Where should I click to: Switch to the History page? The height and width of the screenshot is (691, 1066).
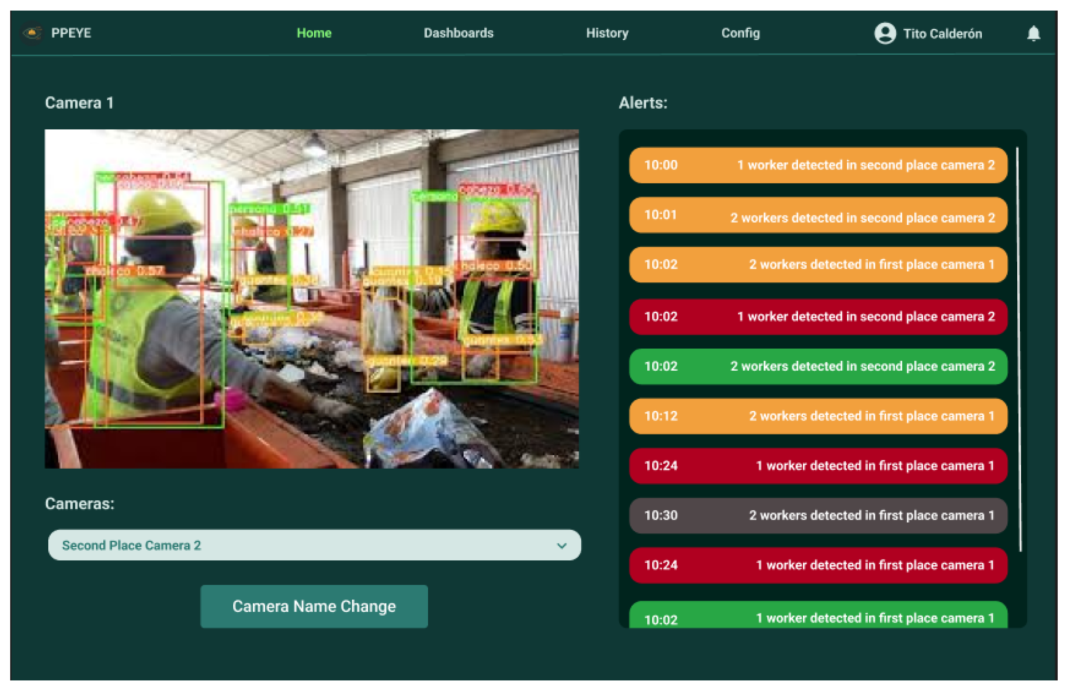click(607, 33)
